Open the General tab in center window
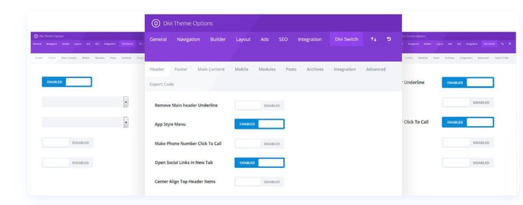The height and width of the screenshot is (205, 523). click(x=158, y=39)
